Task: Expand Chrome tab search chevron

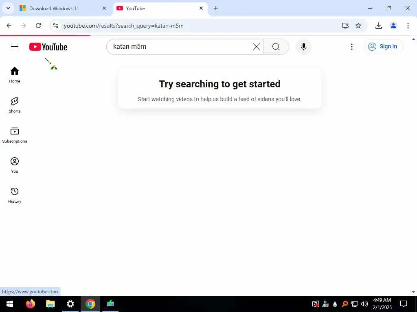Action: (8, 8)
